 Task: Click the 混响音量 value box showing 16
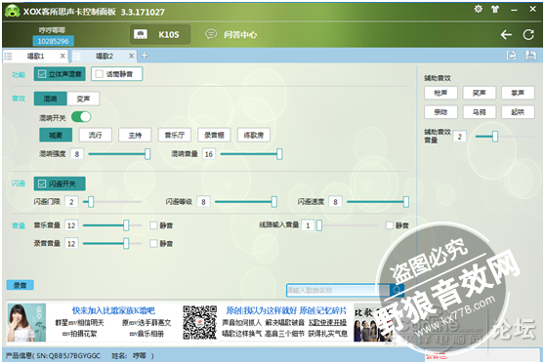point(209,154)
